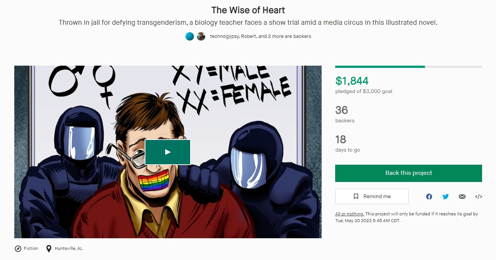Click the green funding progress bar

380,67
